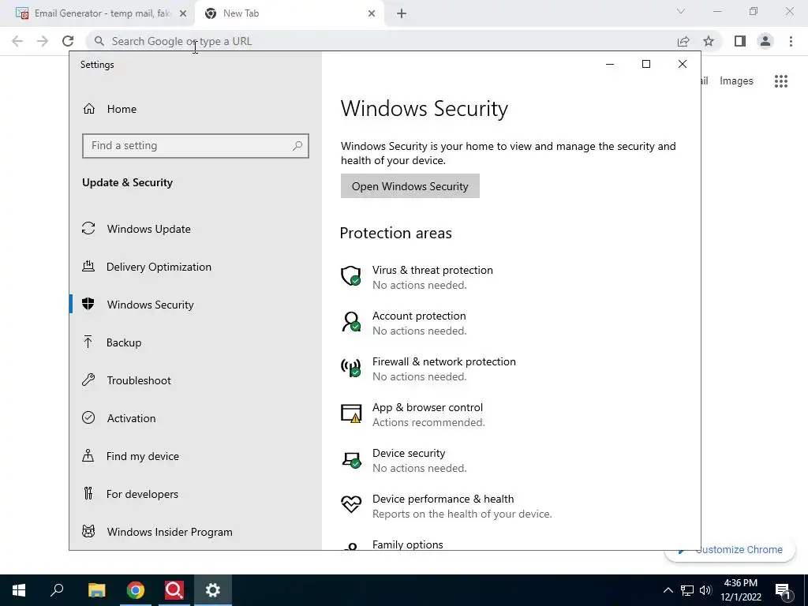This screenshot has width=808, height=606.
Task: Select Troubleshoot in sidebar
Action: pos(196,380)
